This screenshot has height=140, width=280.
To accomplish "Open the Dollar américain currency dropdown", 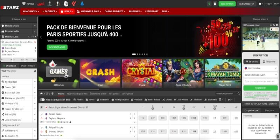I will pos(260,75).
